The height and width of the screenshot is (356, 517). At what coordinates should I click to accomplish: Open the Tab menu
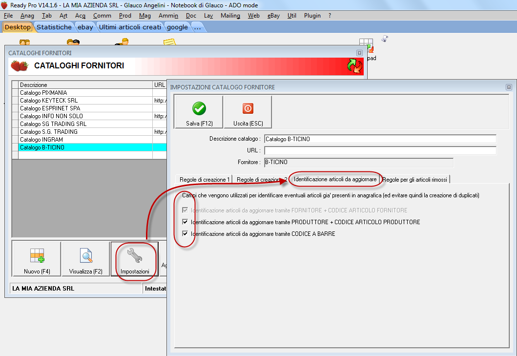pyautogui.click(x=47, y=16)
